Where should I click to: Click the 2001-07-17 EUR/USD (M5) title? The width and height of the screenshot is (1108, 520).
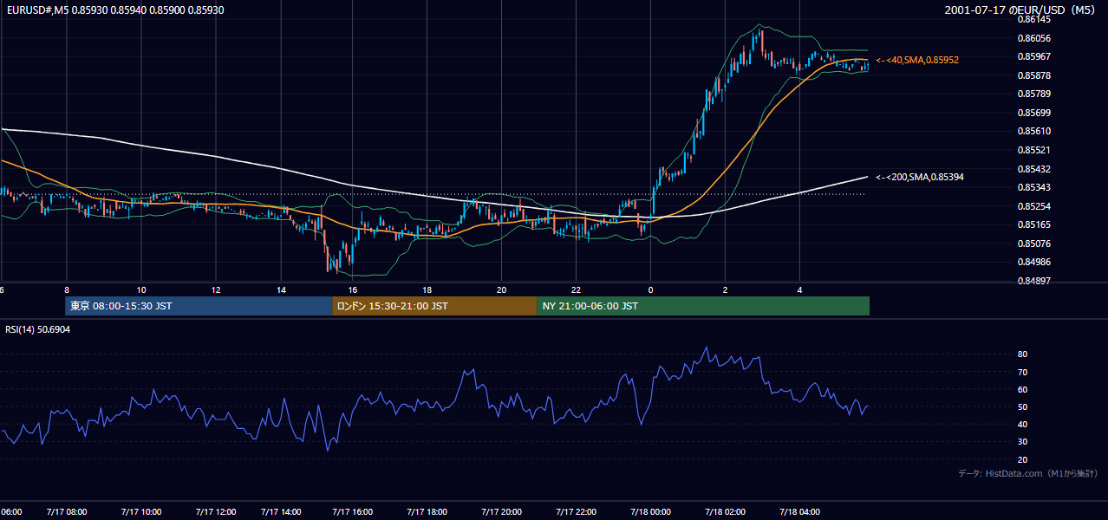[1020, 10]
